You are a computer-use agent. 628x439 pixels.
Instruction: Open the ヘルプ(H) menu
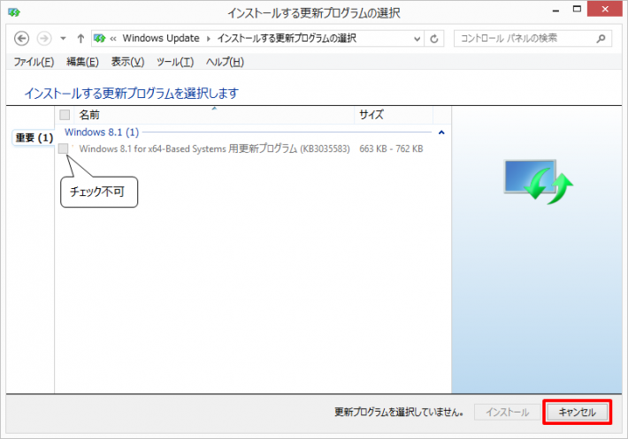tap(225, 62)
